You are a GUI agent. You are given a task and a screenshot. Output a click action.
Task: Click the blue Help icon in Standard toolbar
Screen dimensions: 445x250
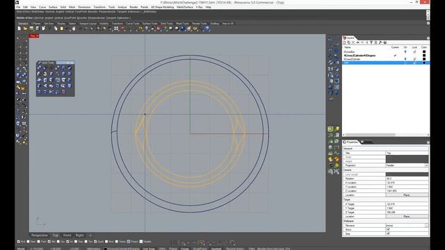(x=207, y=28)
